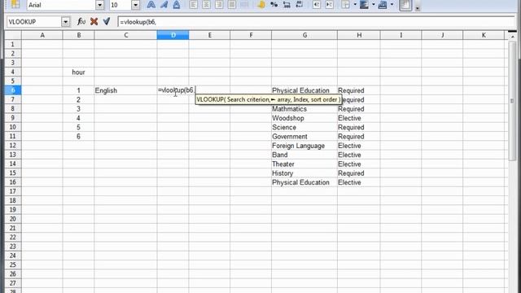Select row 12 header
The height and width of the screenshot is (293, 521).
(x=13, y=146)
